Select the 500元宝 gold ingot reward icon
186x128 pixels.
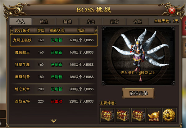coord(154,115)
